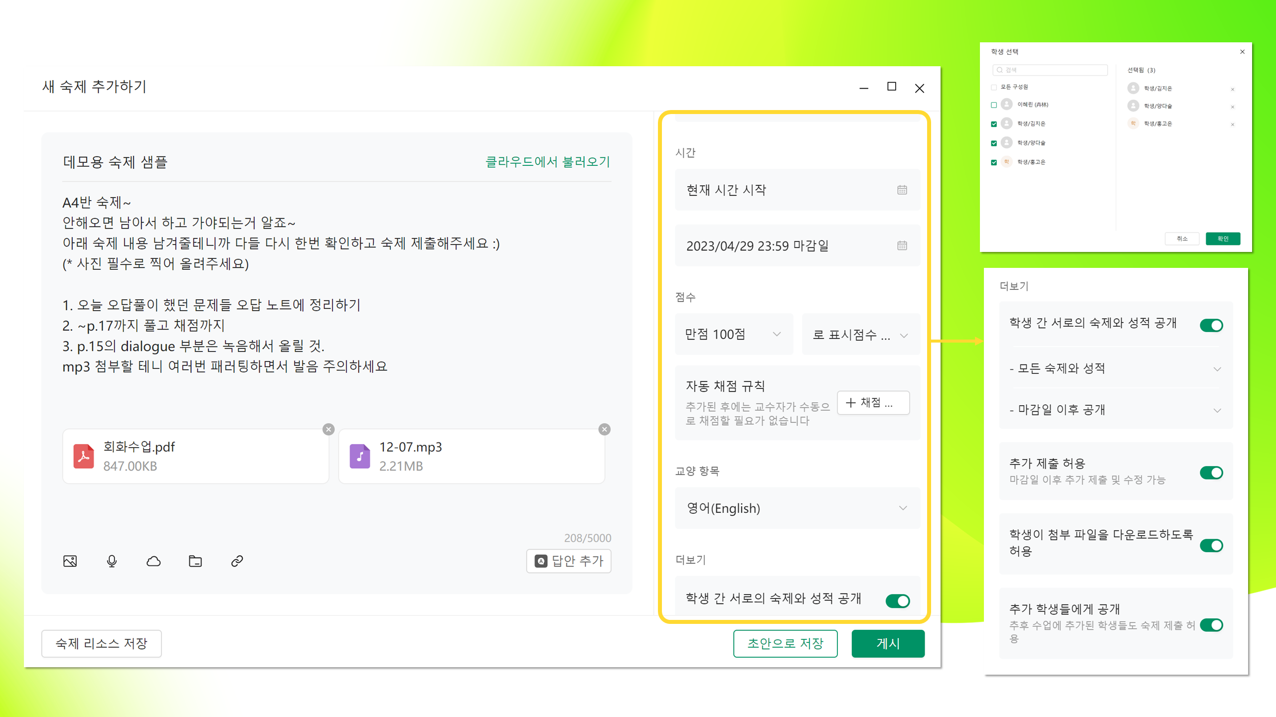The image size is (1276, 717).
Task: Click the 초안으로 저장 button
Action: [x=785, y=643]
